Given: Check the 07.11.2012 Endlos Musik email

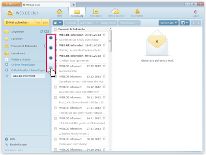Looking at the screenshot, I should coord(55,129).
